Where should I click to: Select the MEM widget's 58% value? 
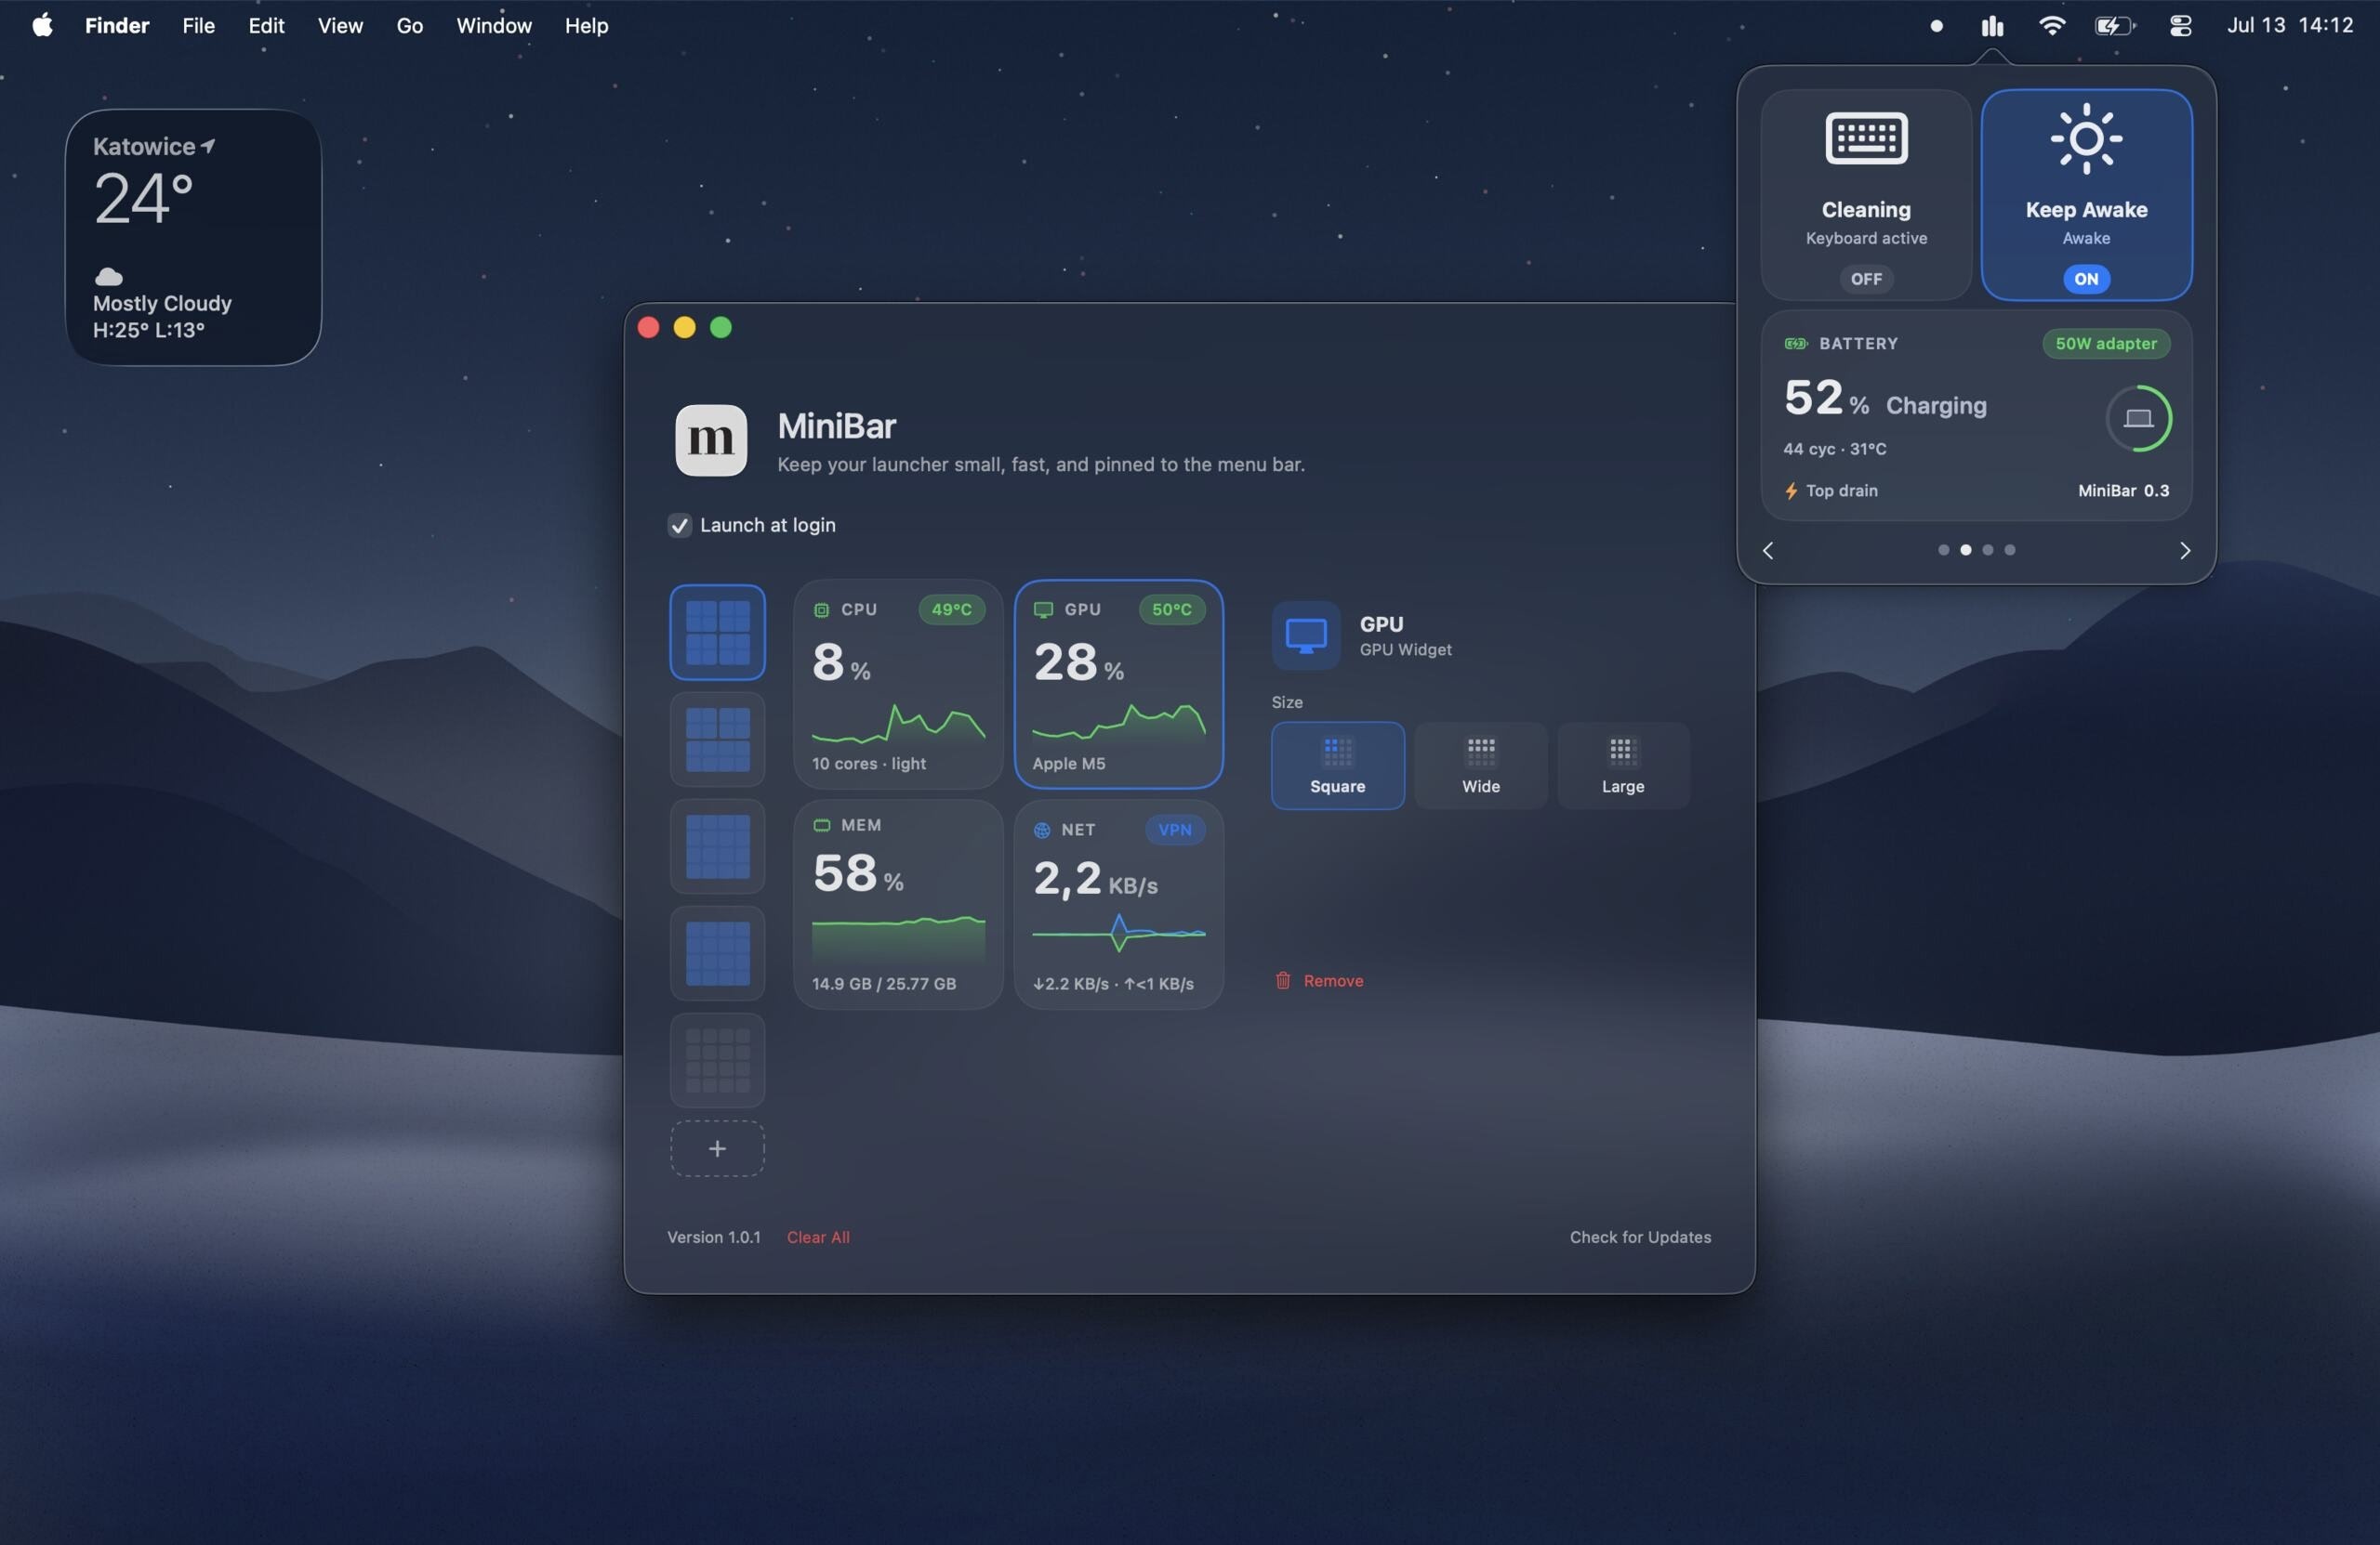858,873
